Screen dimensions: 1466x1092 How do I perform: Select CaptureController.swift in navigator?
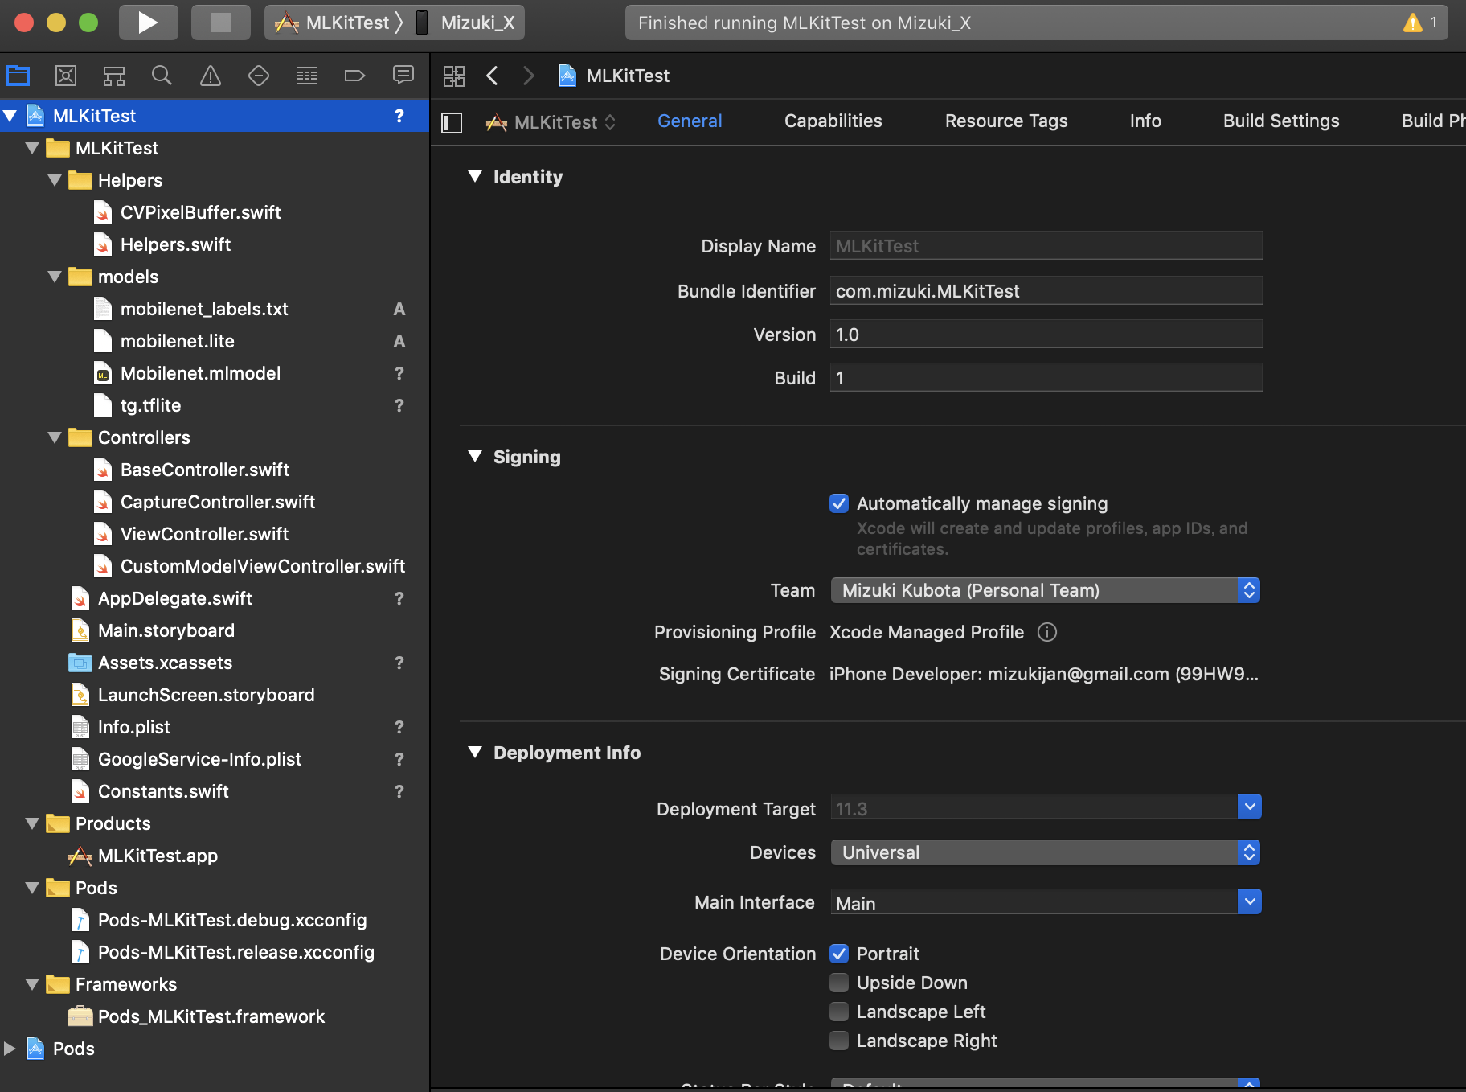pyautogui.click(x=217, y=502)
